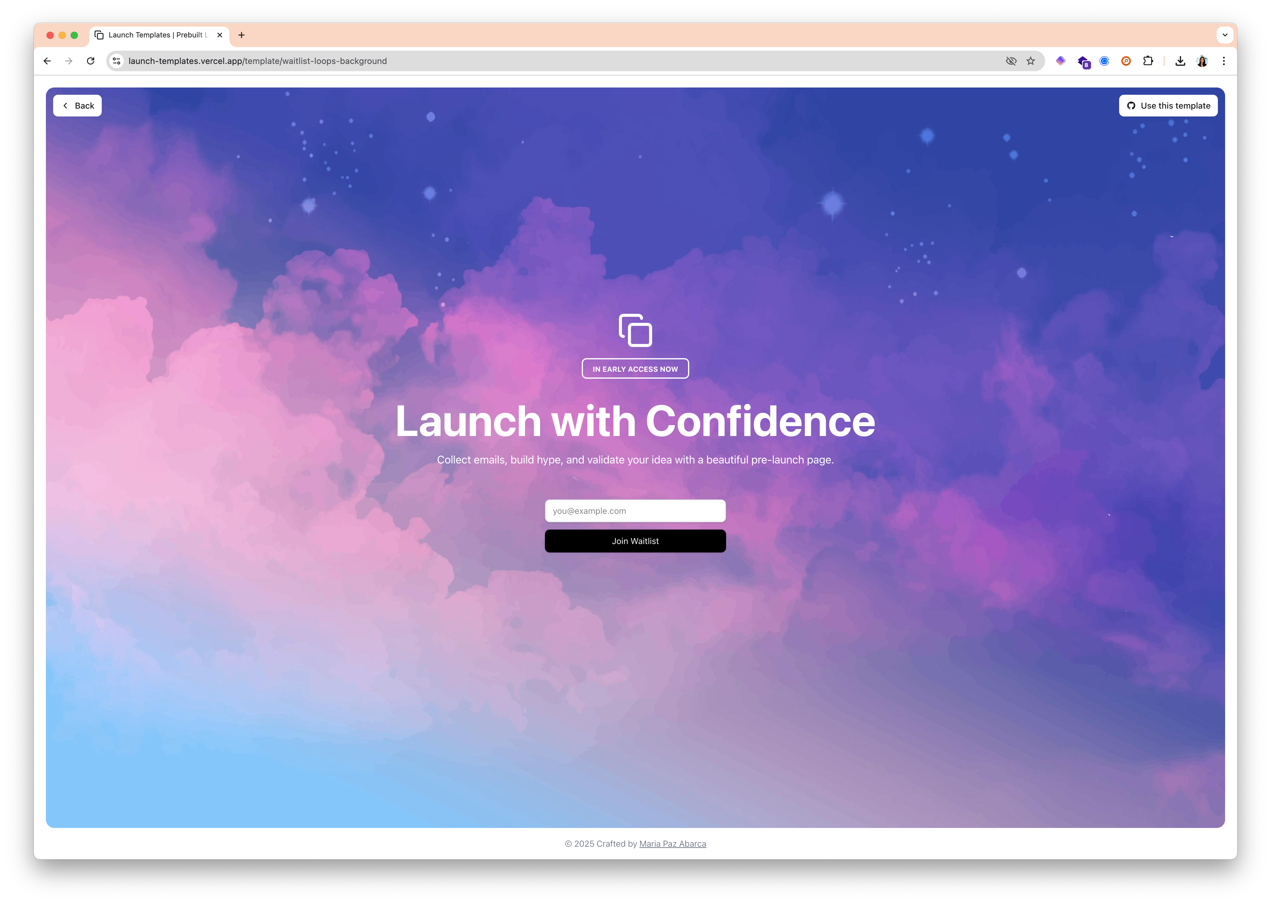
Task: Click the stacked layers extension with badge 8
Action: point(1083,62)
